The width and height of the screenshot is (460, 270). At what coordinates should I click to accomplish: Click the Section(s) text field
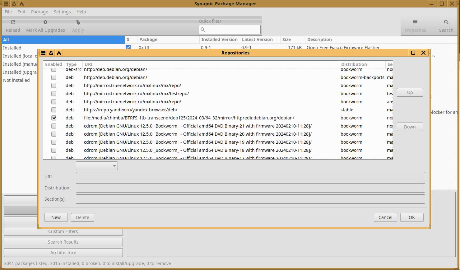click(x=250, y=199)
